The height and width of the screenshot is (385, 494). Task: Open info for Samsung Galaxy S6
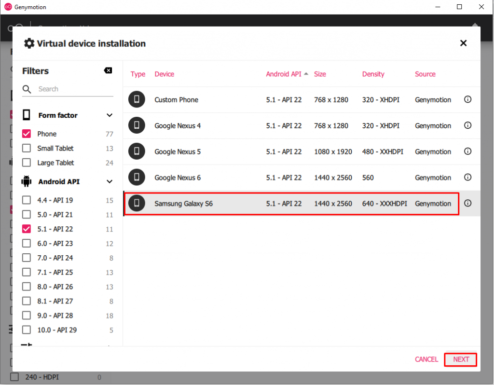click(467, 203)
